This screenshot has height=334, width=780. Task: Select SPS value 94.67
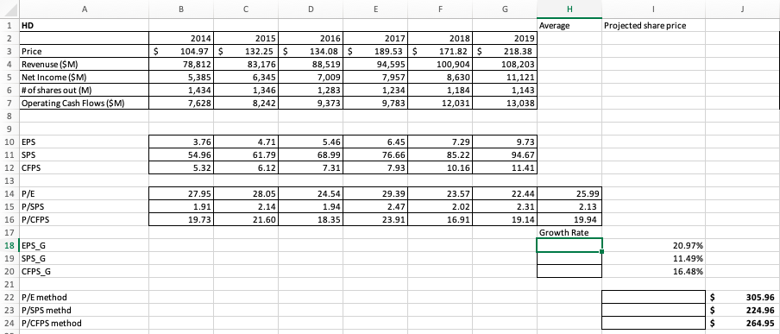505,154
